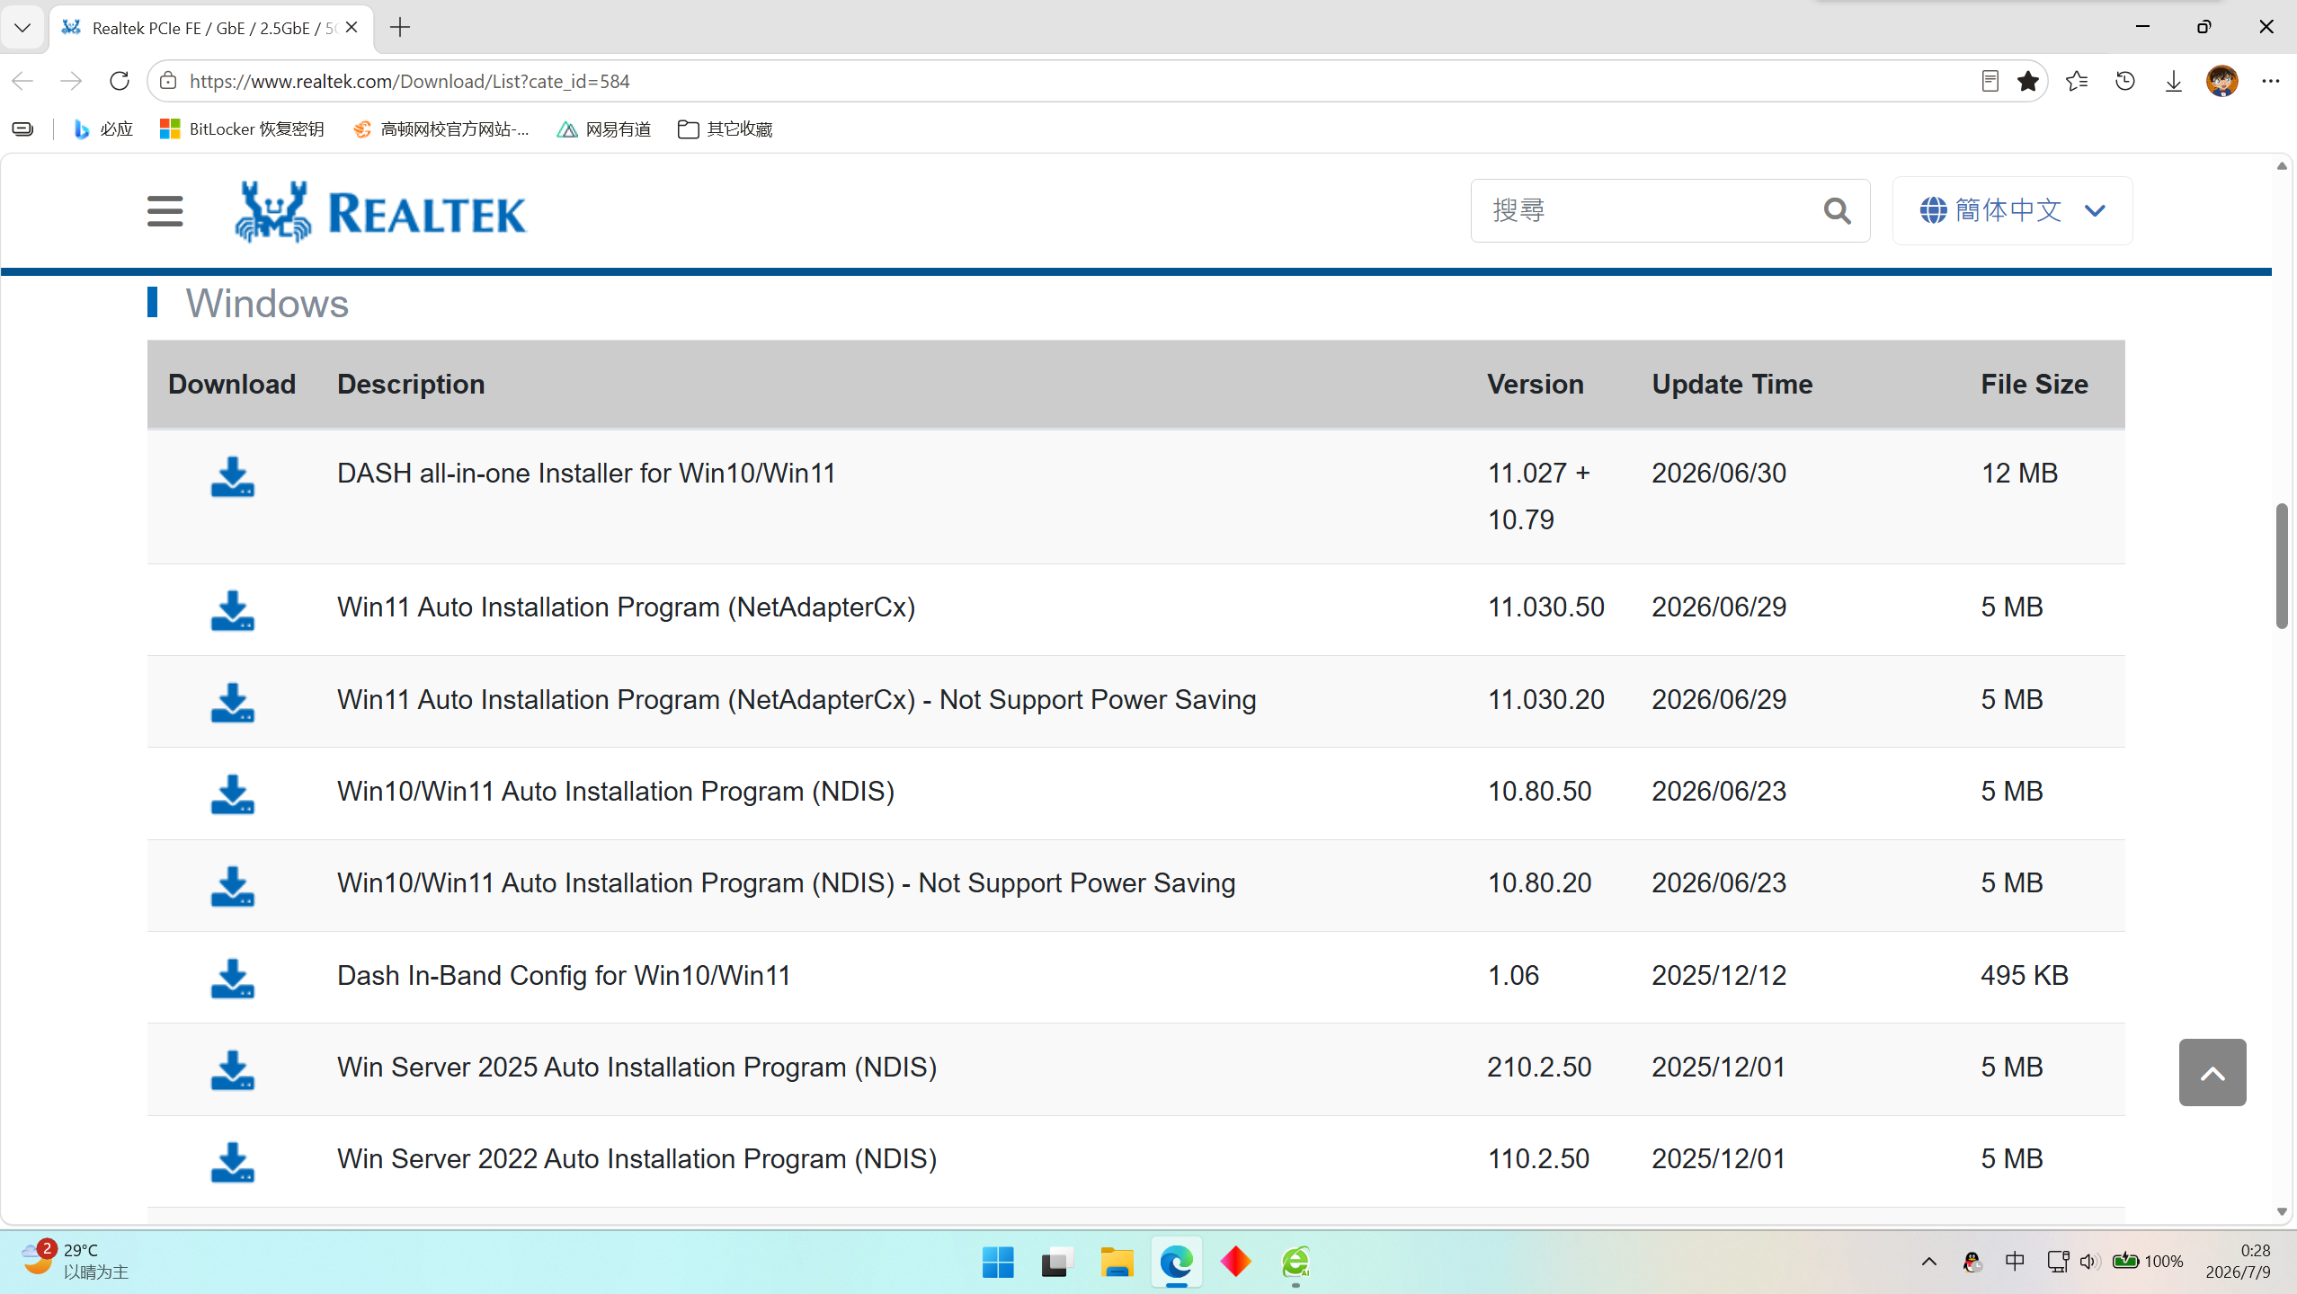2297x1294 pixels.
Task: Open File Explorer from the taskbar
Action: click(1117, 1263)
